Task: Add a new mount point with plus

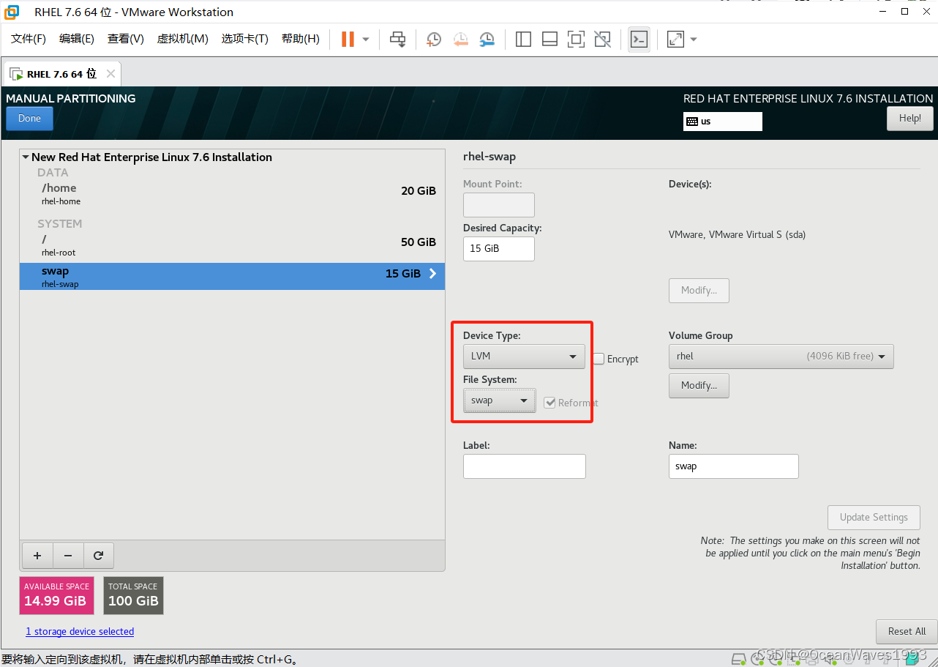Action: point(37,556)
